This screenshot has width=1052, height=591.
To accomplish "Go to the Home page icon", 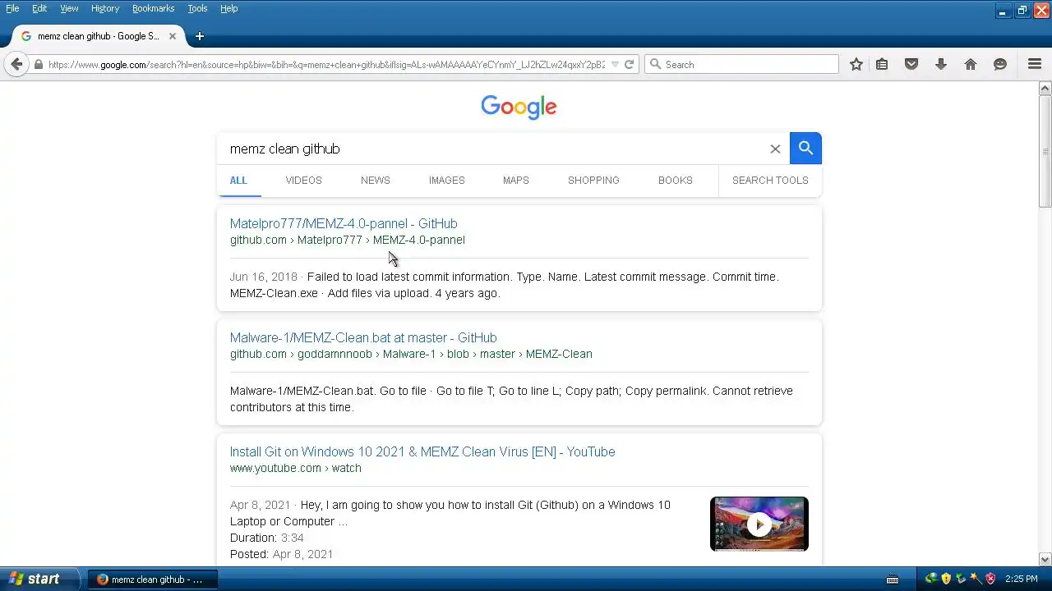I will 971,64.
